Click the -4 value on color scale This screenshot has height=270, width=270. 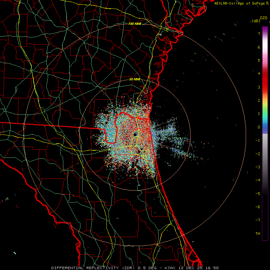click(x=258, y=180)
